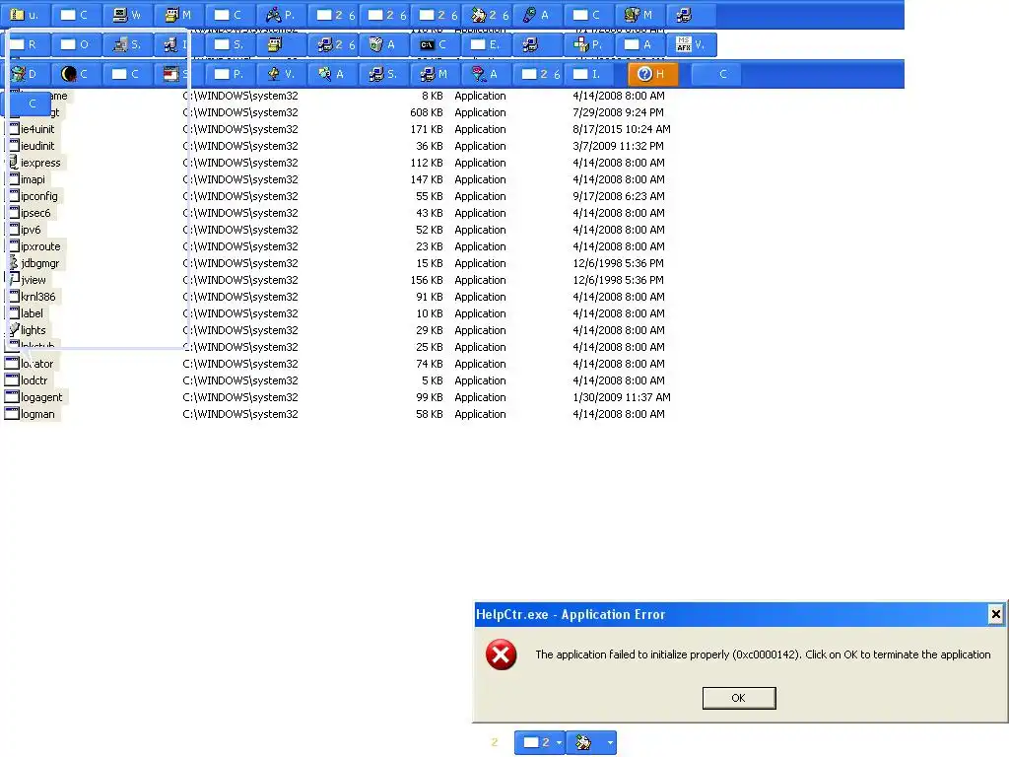
Task: Close the HelpCtr.exe Application Error dialog
Action: tap(995, 614)
